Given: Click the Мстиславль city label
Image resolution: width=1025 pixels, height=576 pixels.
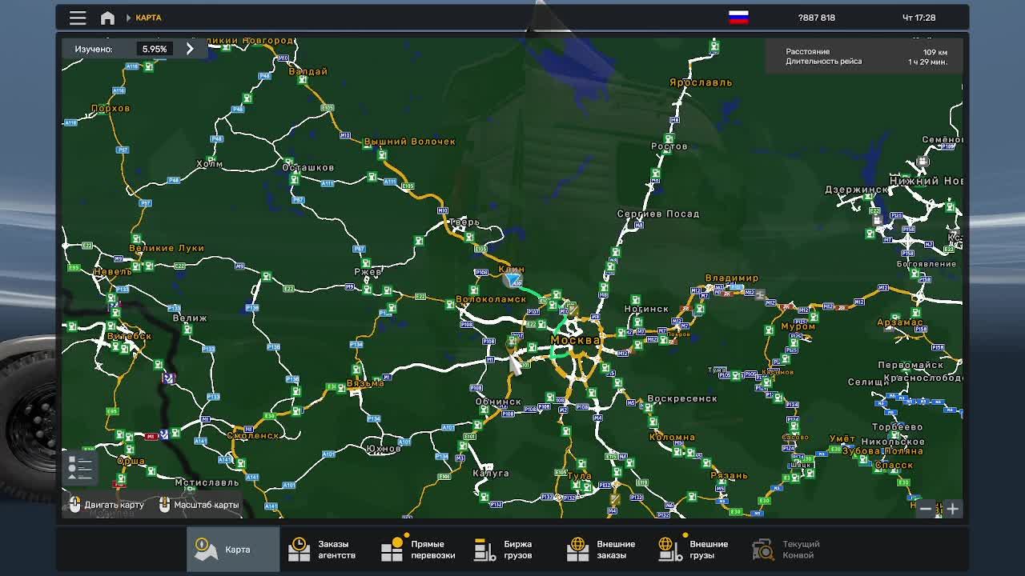Looking at the screenshot, I should 207,482.
